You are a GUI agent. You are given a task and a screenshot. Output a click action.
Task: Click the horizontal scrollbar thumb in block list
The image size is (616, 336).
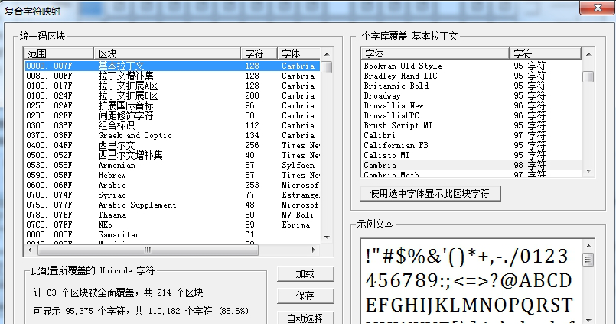148,250
